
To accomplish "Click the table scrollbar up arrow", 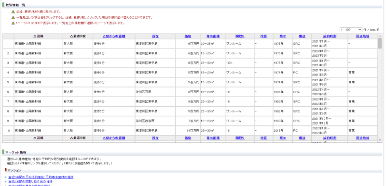I will point(380,36).
